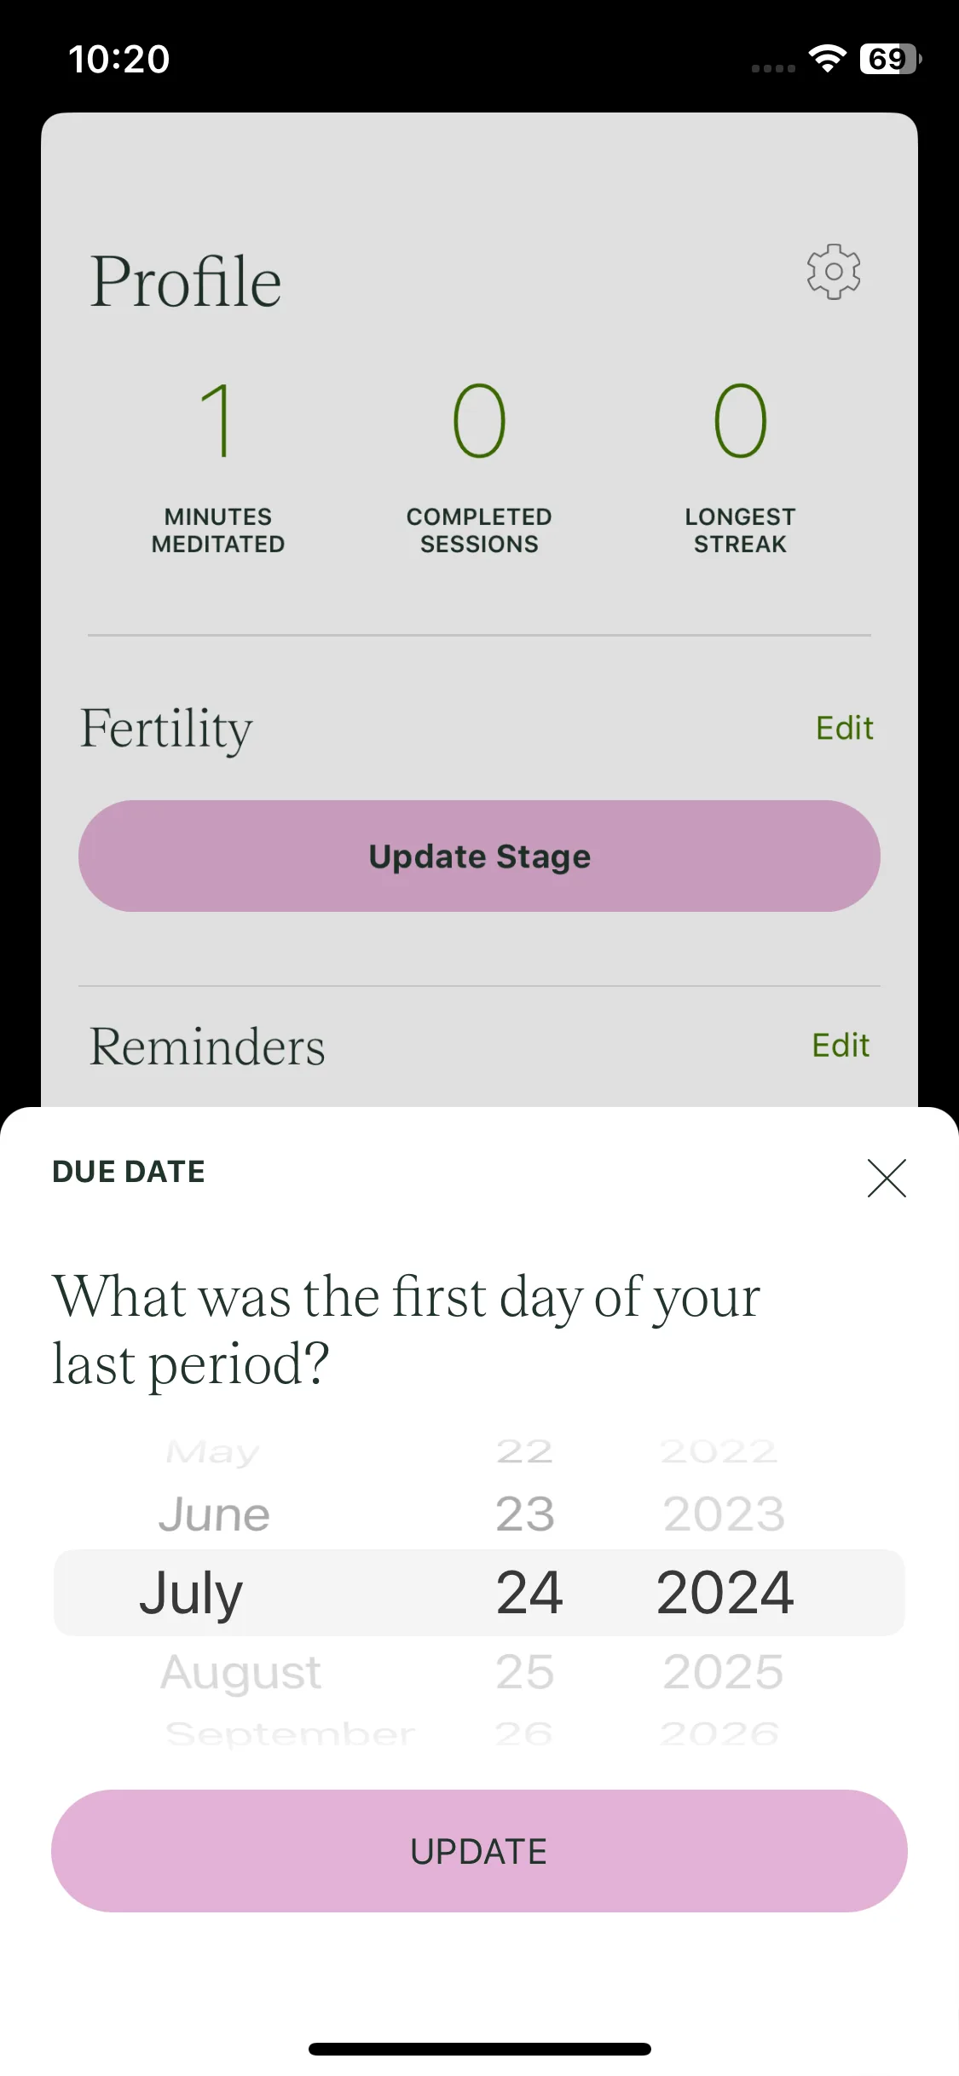Close the Due Date sheet

point(887,1178)
